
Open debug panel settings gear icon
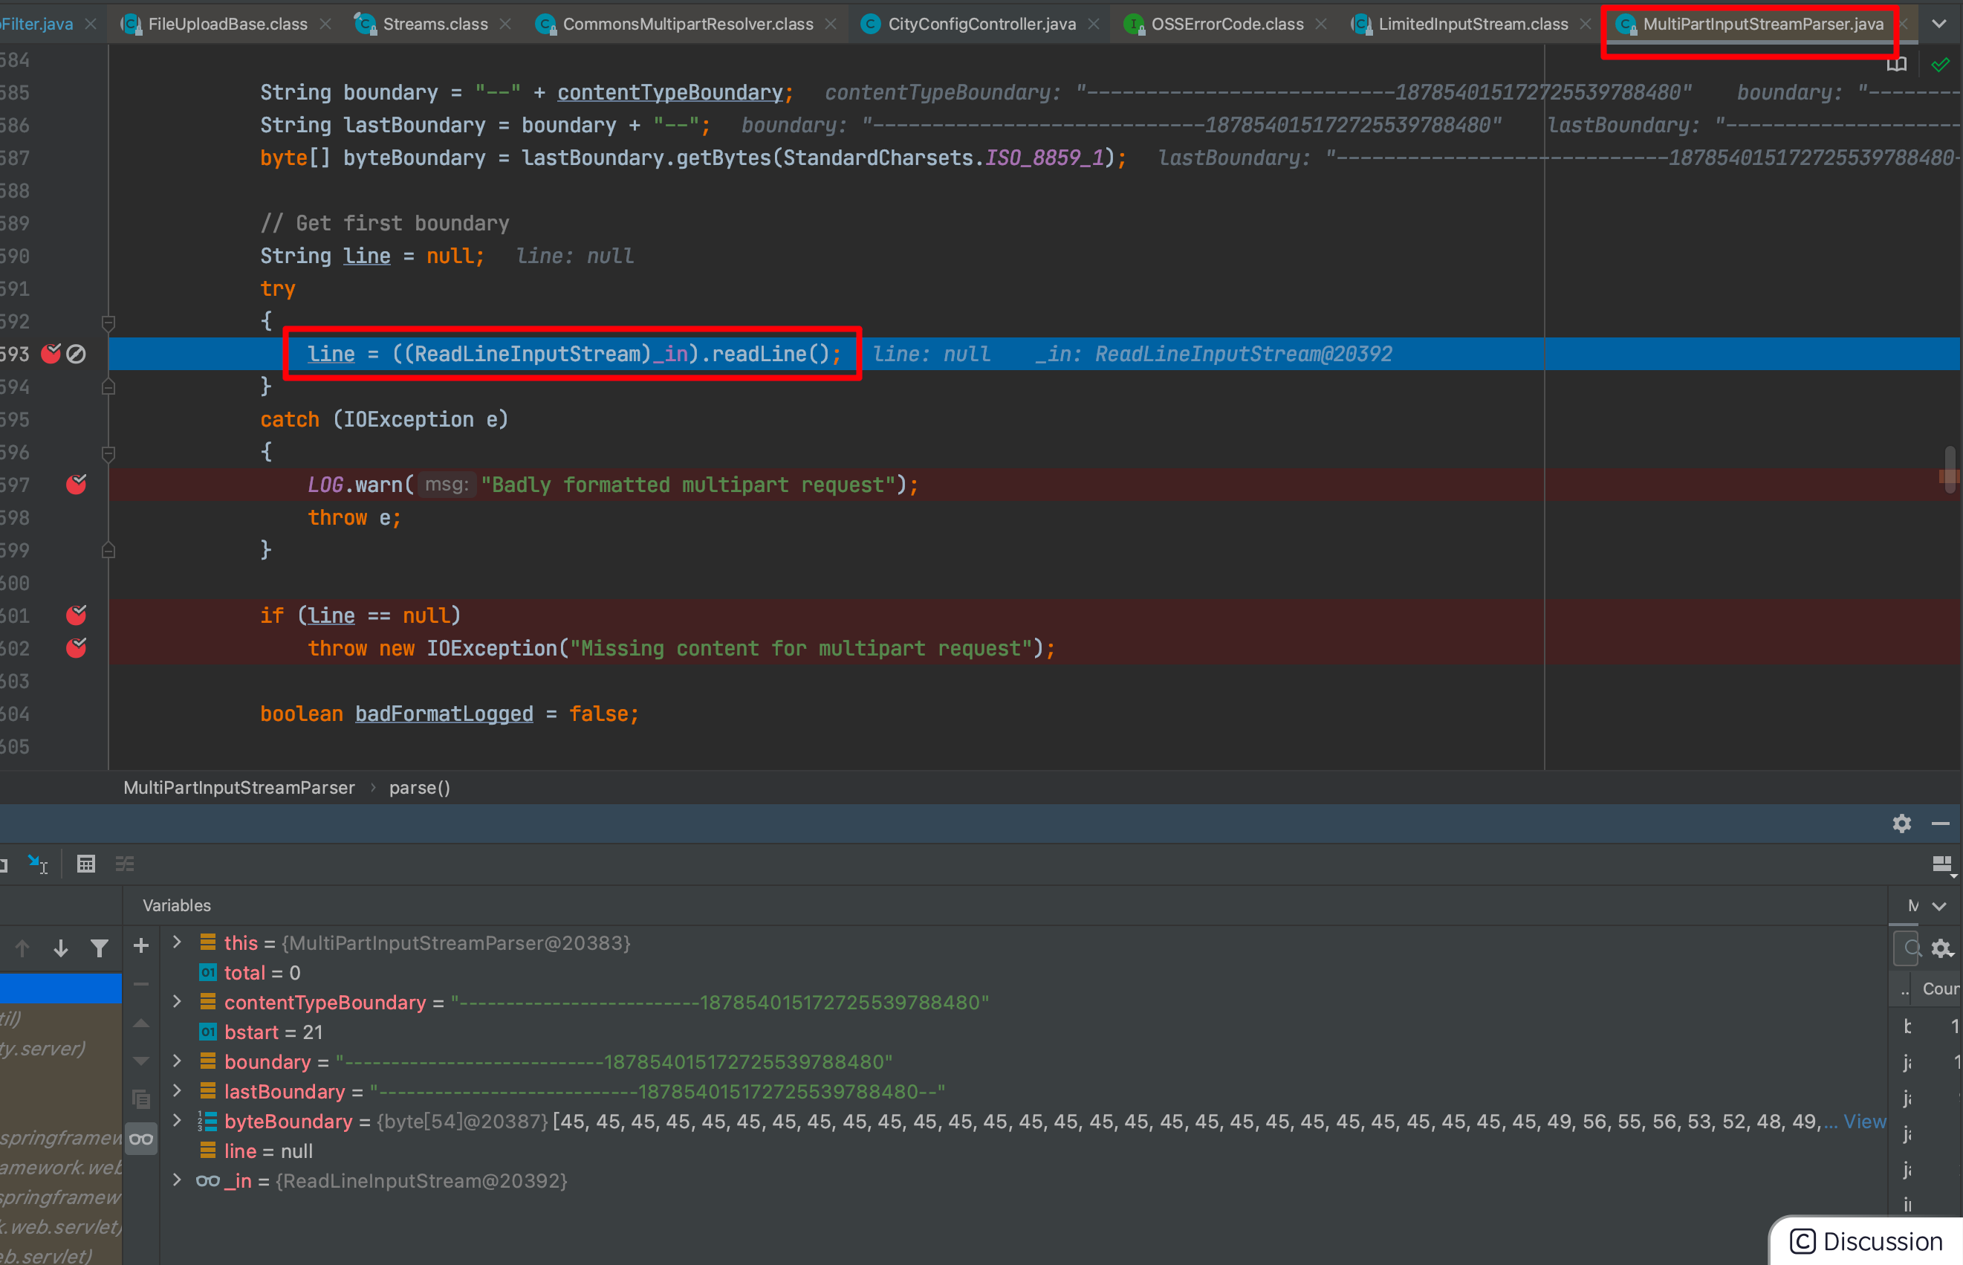tap(1902, 823)
